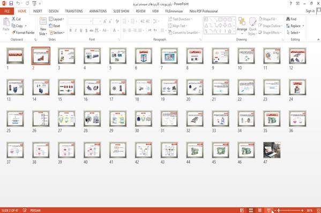Click Sign in link
Viewport: 321px width, 213px height.
[x=310, y=11]
